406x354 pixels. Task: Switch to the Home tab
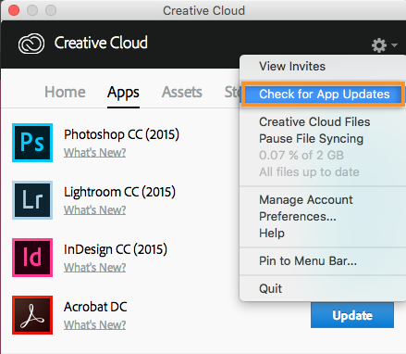pos(65,92)
